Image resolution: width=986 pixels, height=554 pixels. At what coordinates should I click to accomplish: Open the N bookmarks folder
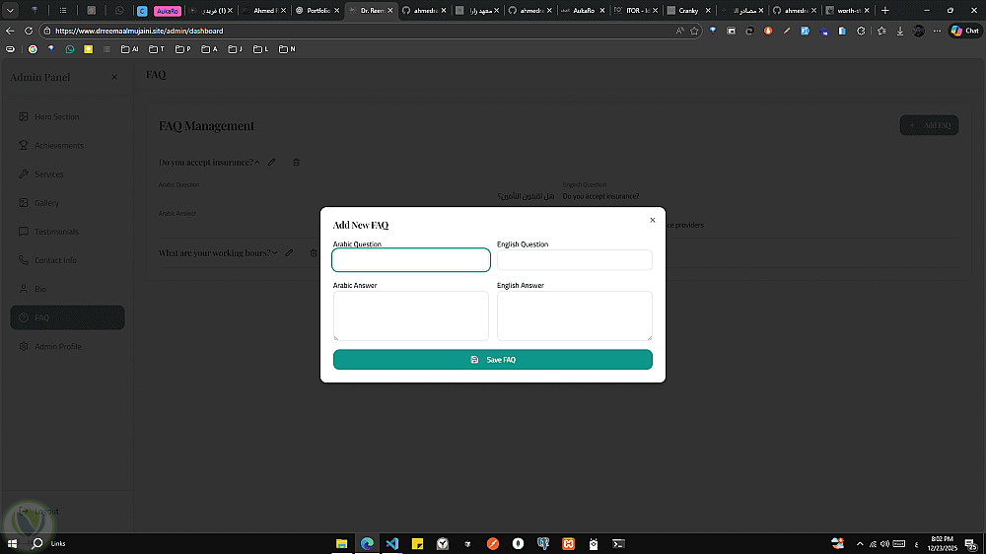tap(287, 49)
